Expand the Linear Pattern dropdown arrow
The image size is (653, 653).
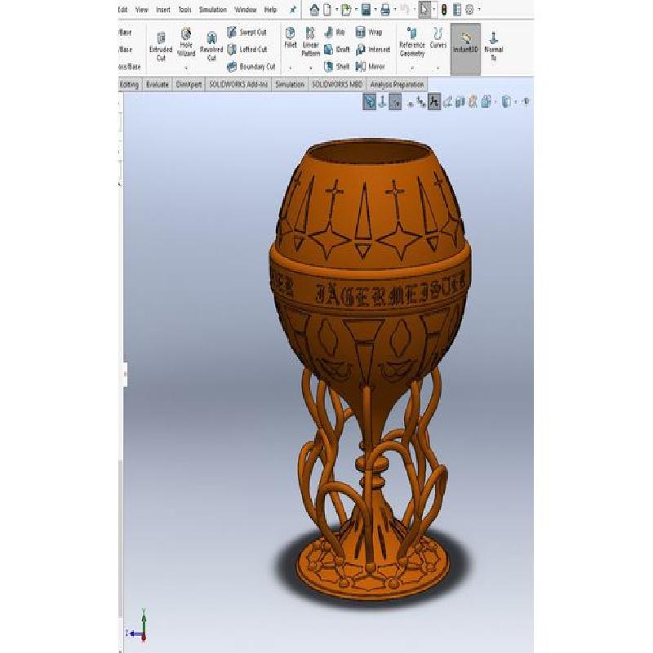311,68
